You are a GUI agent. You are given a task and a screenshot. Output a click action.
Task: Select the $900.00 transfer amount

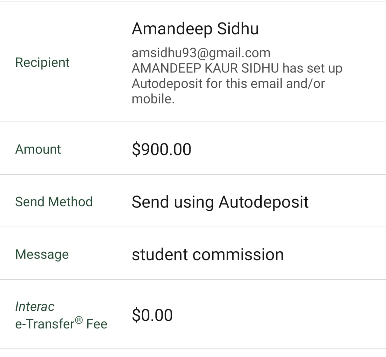[x=162, y=149]
